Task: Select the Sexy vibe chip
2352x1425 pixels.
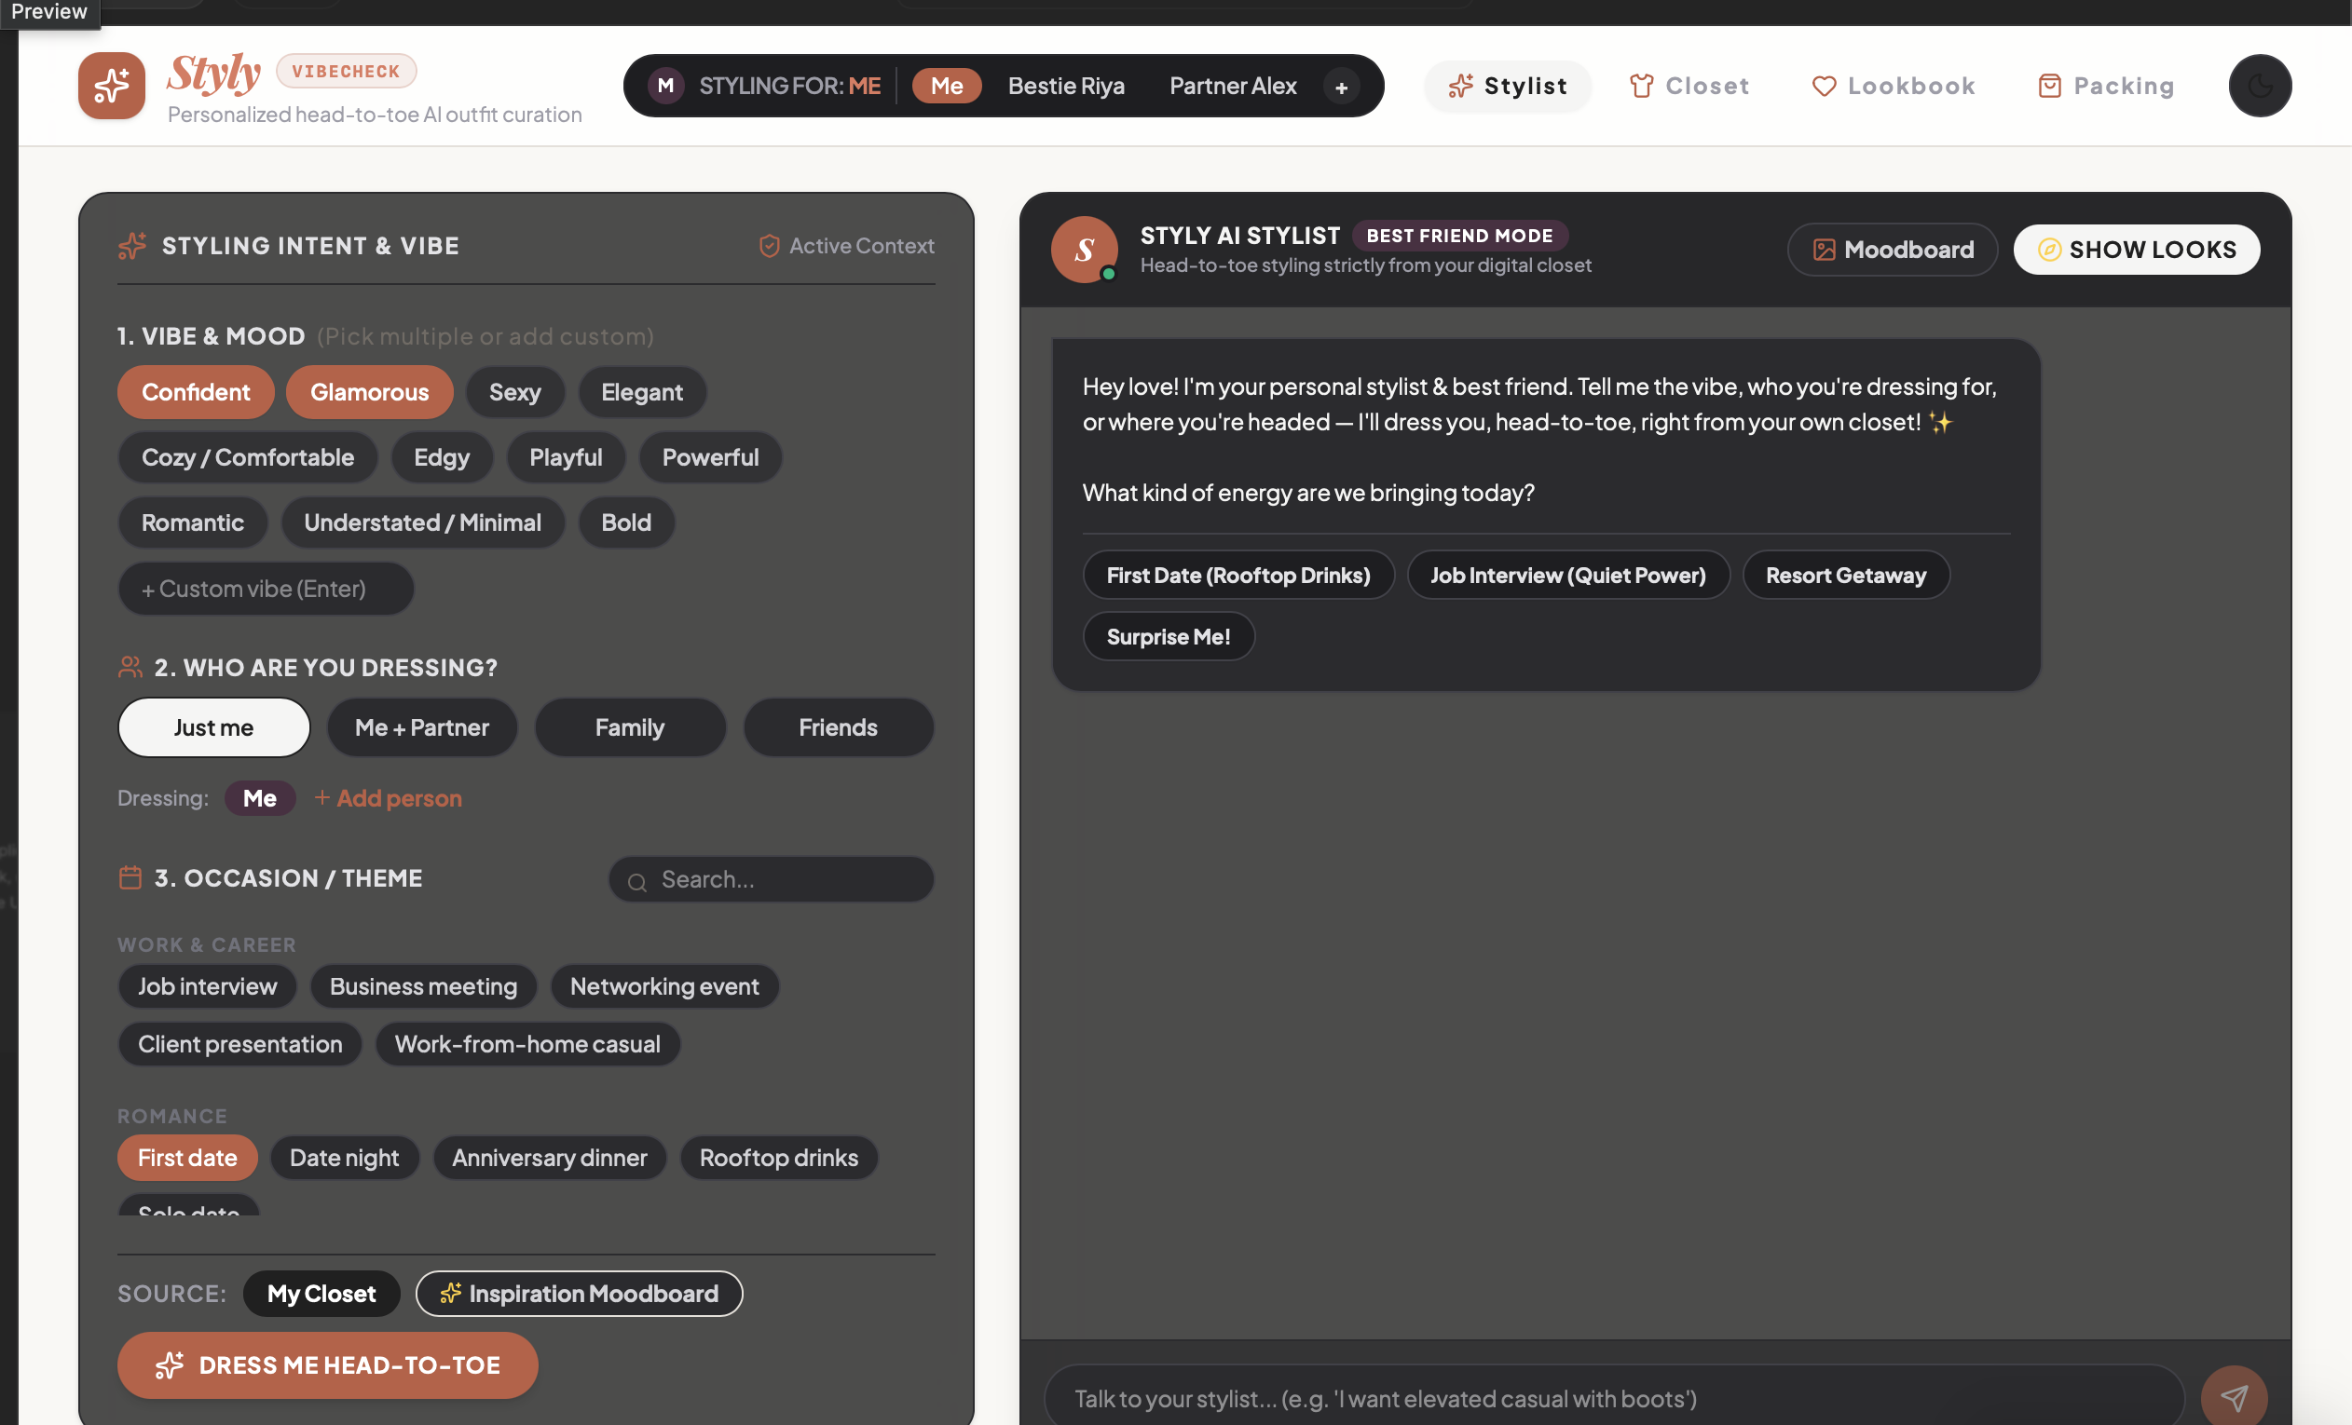Action: click(x=514, y=392)
